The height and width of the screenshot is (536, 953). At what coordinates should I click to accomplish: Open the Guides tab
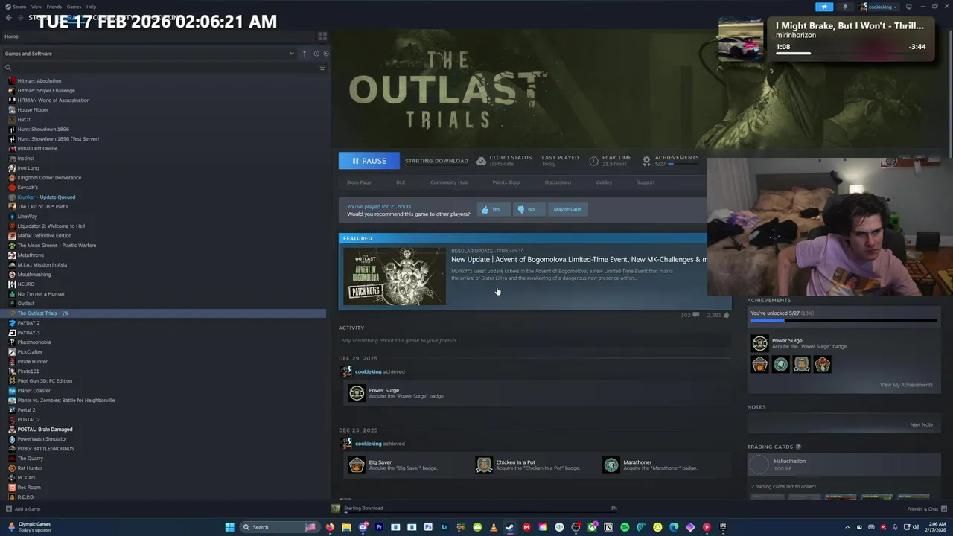coord(604,182)
